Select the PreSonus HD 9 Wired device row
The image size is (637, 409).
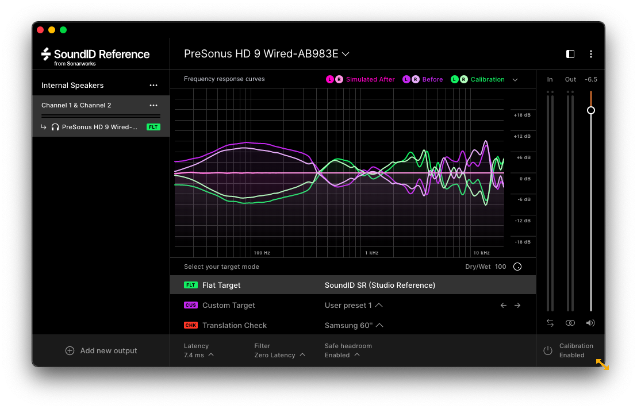tap(101, 127)
